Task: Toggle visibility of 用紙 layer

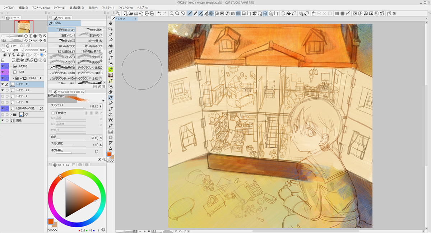Action: (x=3, y=121)
